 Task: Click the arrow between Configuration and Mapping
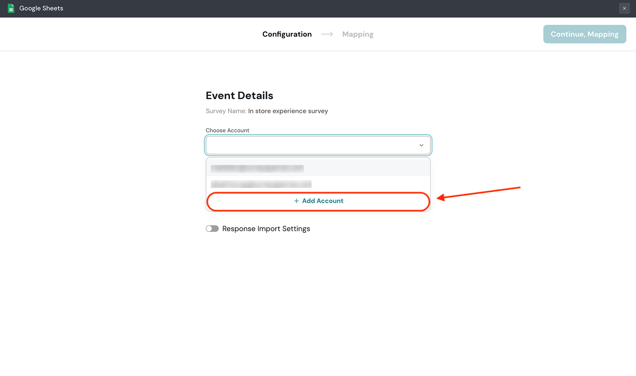[327, 34]
